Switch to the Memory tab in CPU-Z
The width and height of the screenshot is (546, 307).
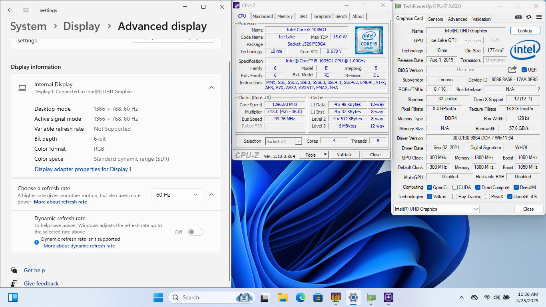click(x=285, y=16)
